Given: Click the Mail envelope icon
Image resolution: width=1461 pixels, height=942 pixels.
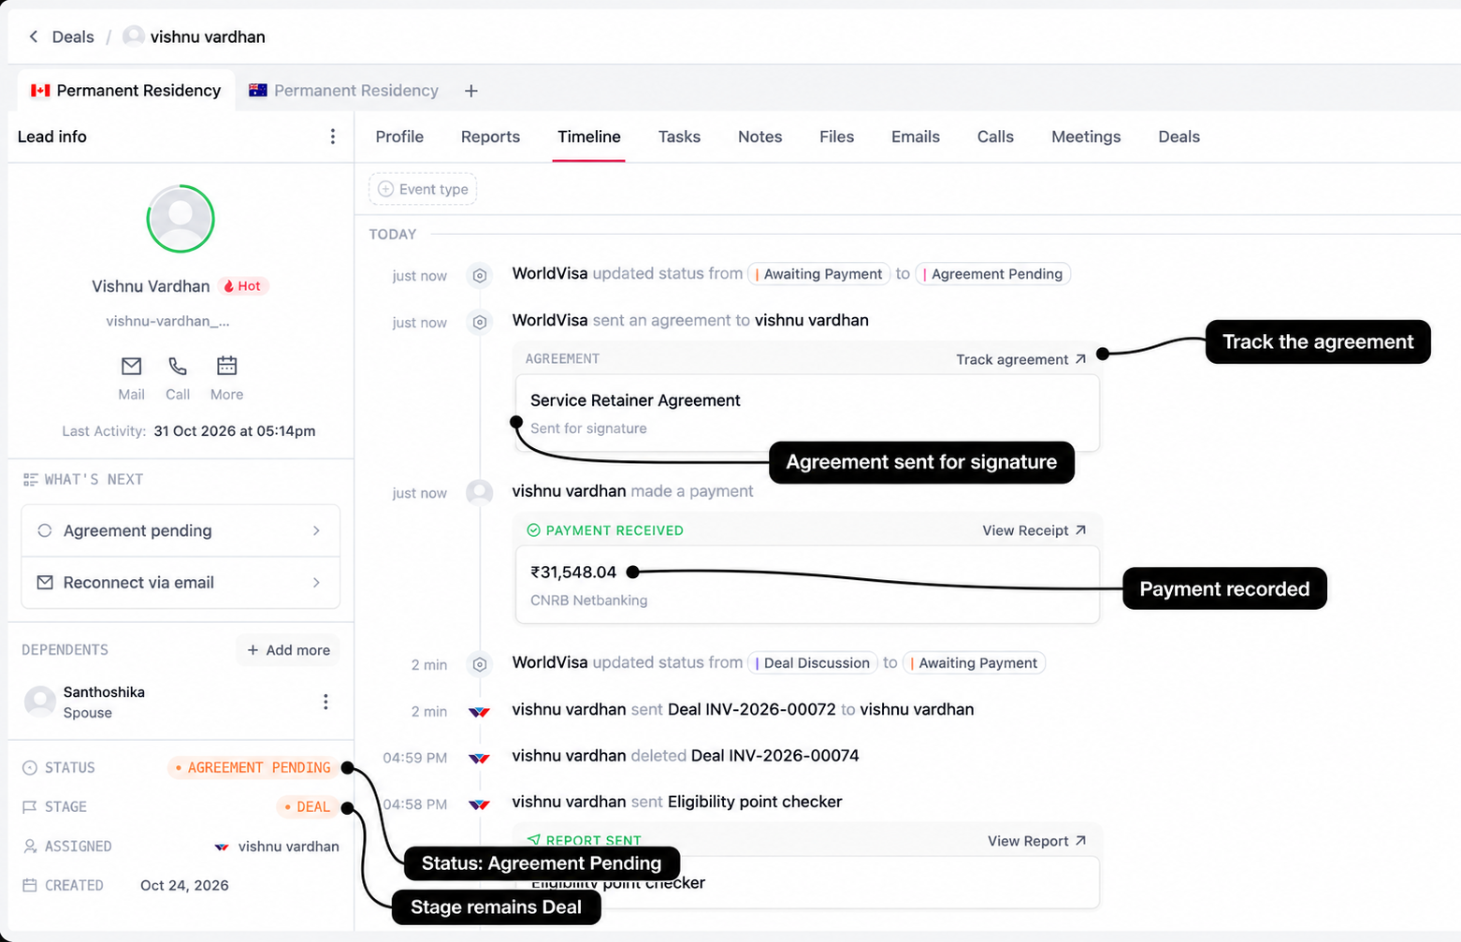Looking at the screenshot, I should coord(131,366).
